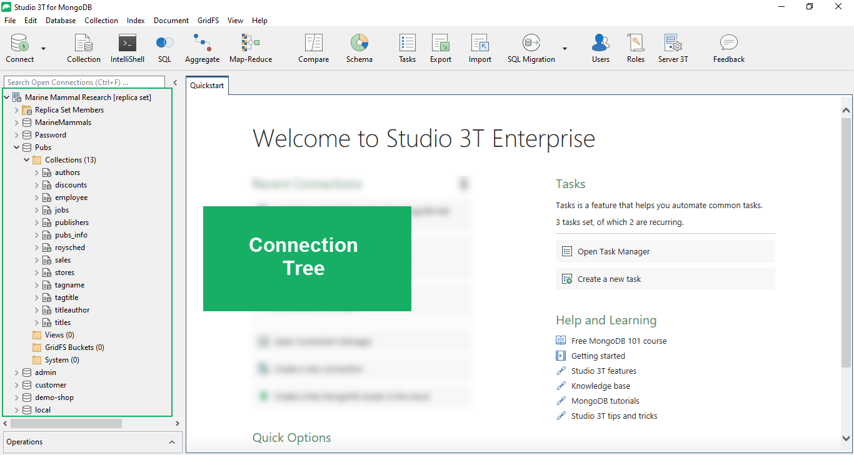Image resolution: width=854 pixels, height=455 pixels.
Task: Open the SQL Migration dropdown arrow
Action: 565,48
